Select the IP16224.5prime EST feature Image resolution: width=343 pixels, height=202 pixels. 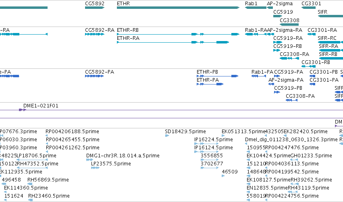206,144
